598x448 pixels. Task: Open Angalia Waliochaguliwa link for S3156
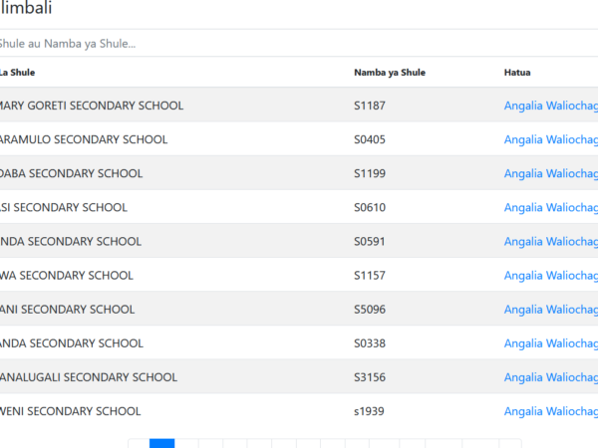[551, 377]
